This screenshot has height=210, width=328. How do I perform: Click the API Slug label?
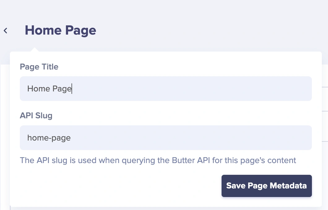pos(36,115)
